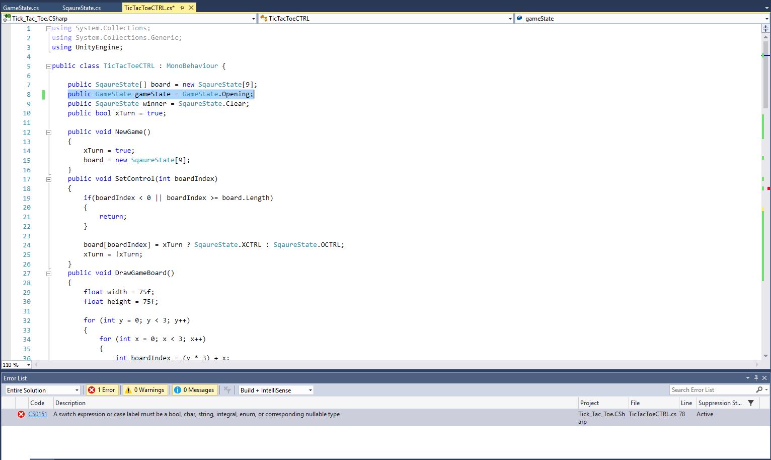Close the Error List panel

click(x=764, y=378)
